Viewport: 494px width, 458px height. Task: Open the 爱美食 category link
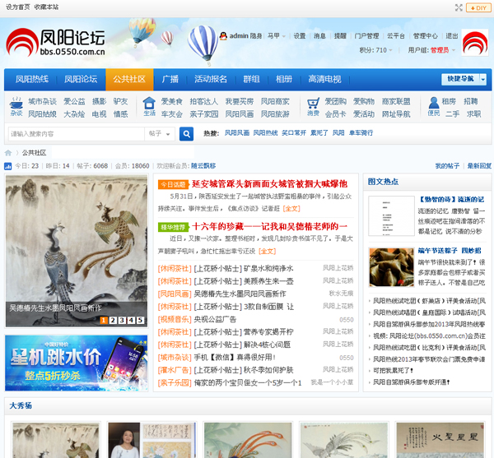[x=172, y=102]
